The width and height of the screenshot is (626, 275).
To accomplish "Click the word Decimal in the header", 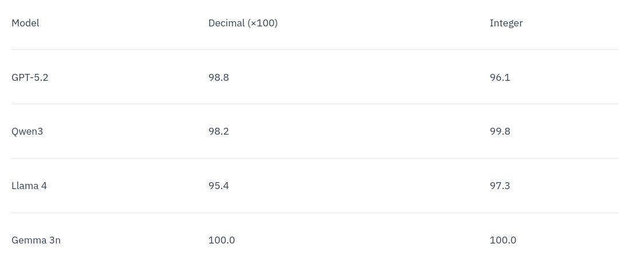I will click(226, 23).
